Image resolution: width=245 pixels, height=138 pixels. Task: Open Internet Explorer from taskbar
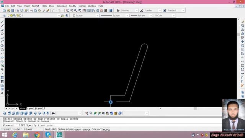coord(15,135)
